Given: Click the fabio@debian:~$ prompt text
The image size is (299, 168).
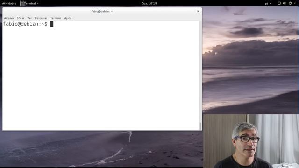Looking at the screenshot, I should 25,24.
